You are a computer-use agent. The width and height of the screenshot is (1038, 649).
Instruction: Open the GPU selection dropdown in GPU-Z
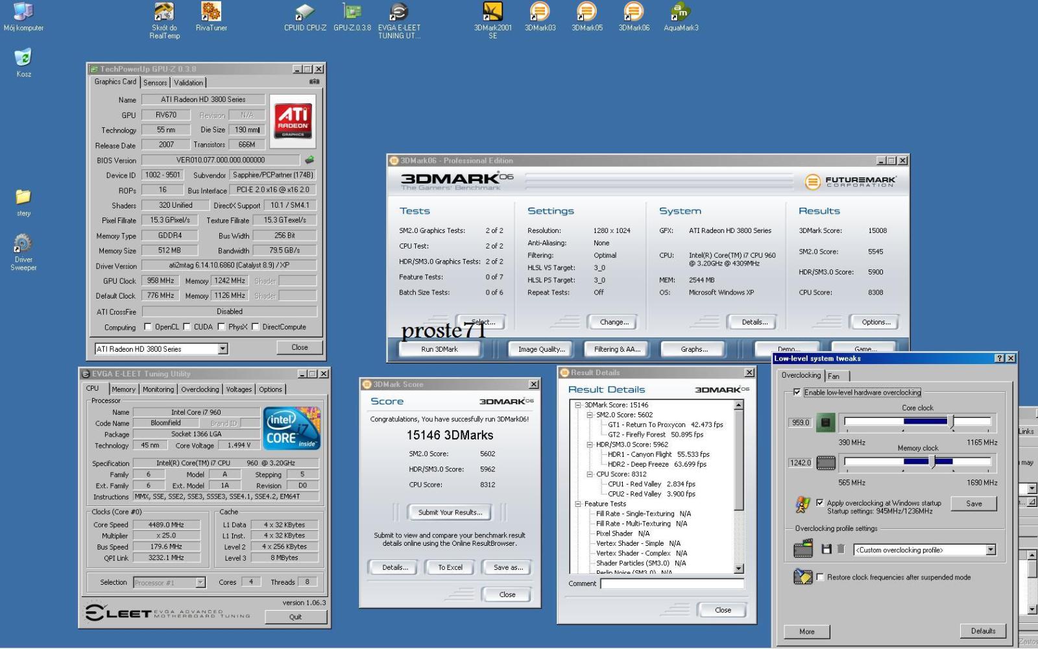223,349
